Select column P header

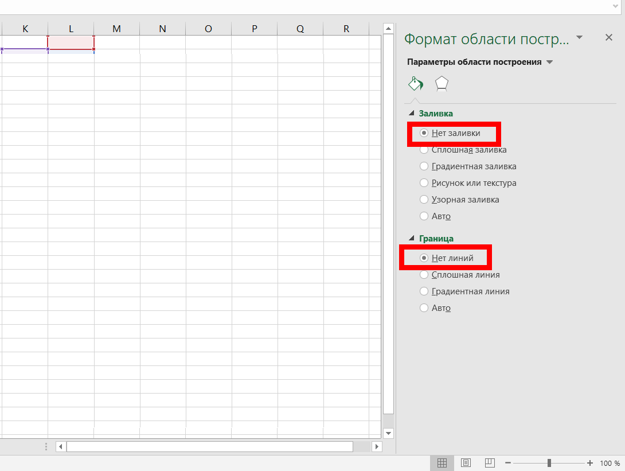255,29
